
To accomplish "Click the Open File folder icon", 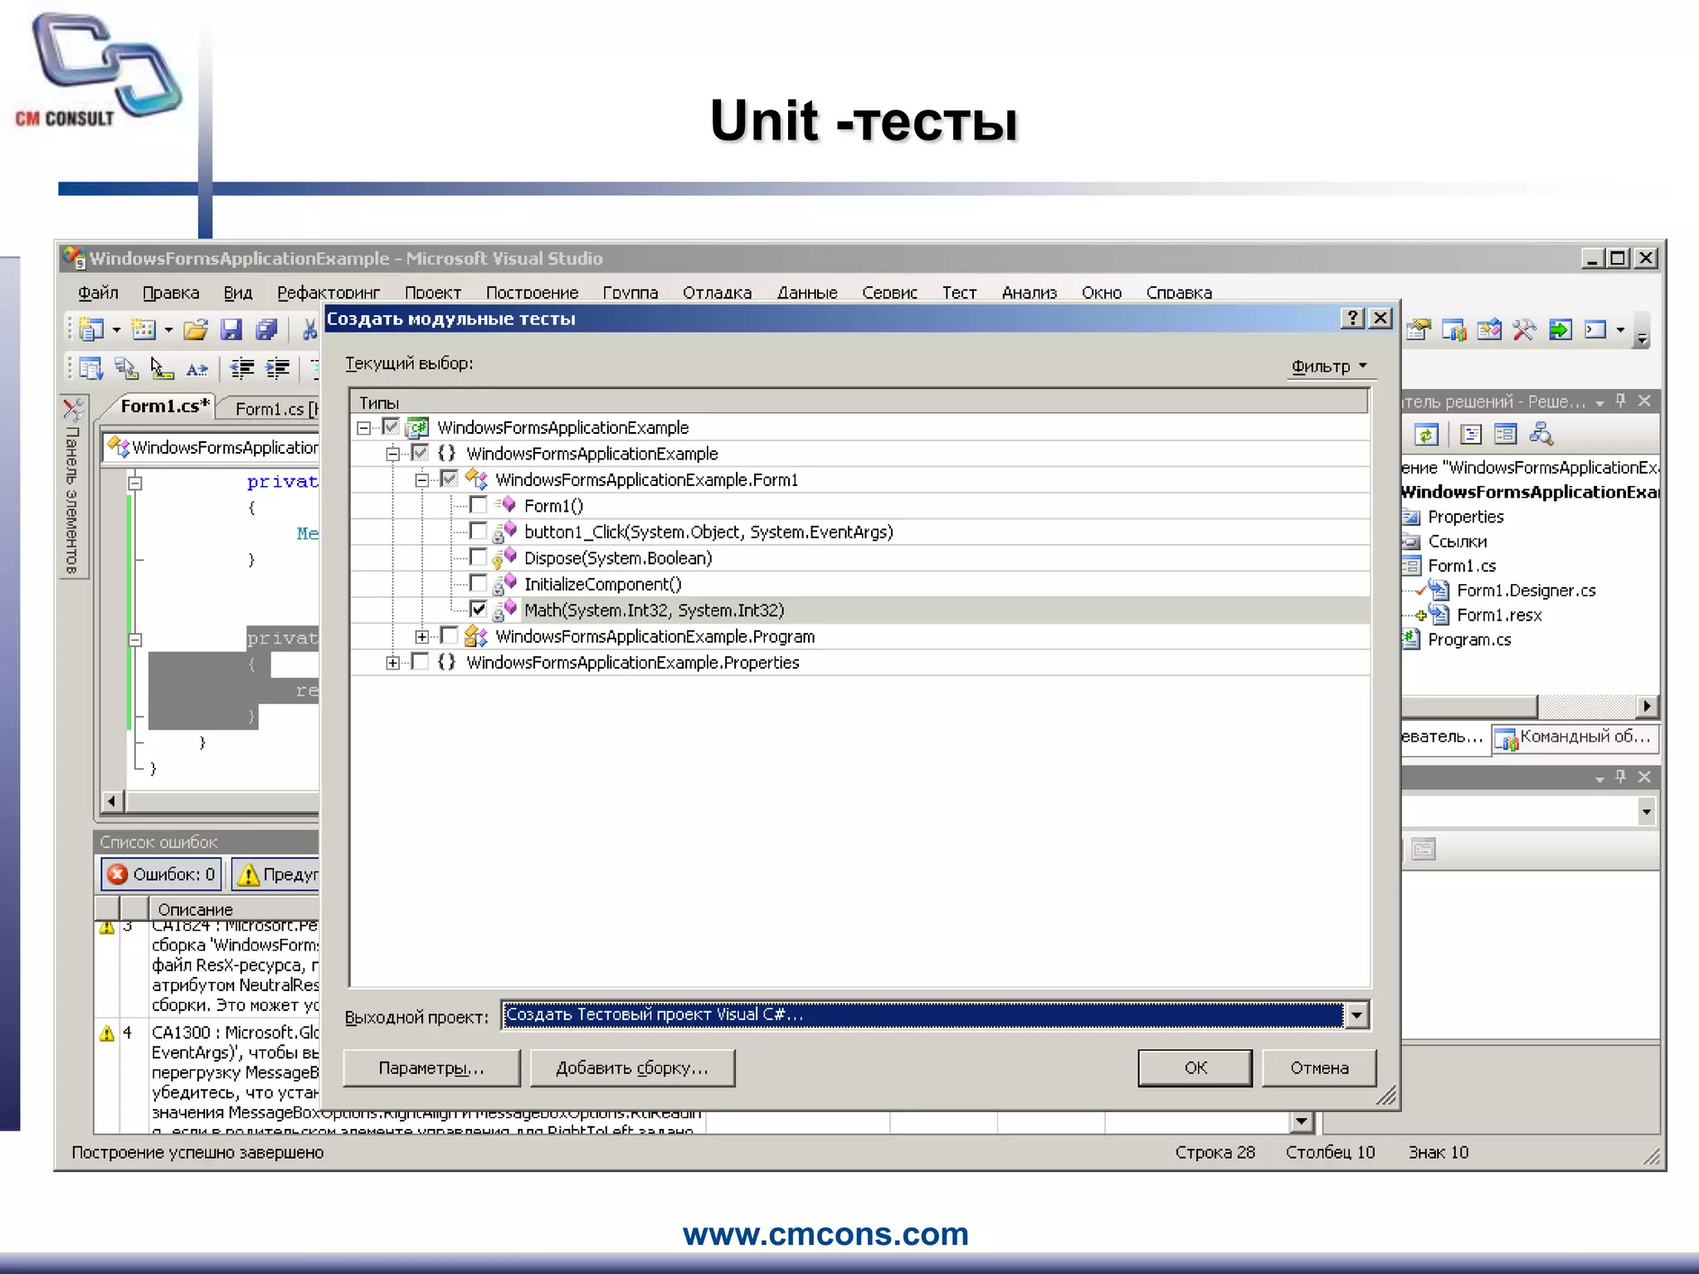I will 196,329.
